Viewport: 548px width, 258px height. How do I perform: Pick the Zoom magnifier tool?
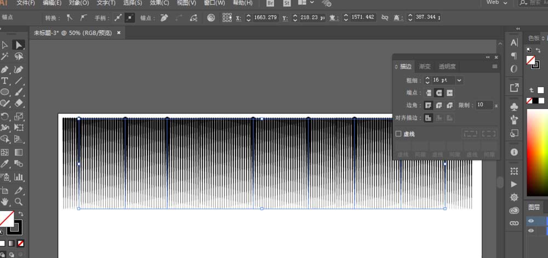(19, 202)
